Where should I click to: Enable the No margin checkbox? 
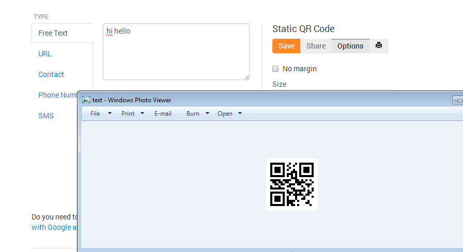point(275,69)
